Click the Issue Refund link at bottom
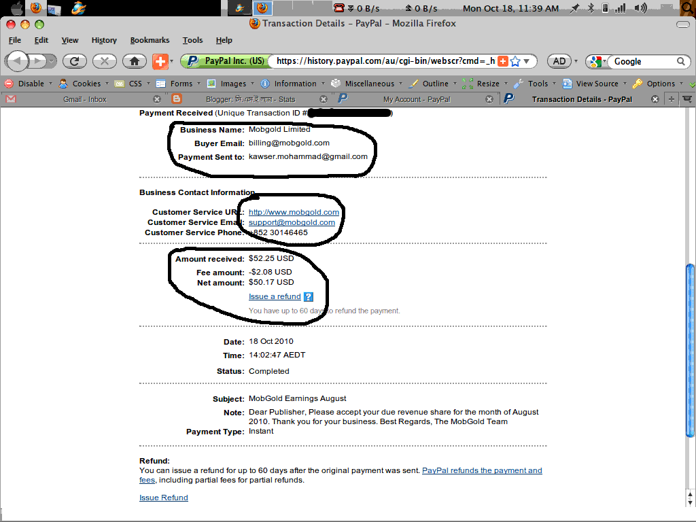The height and width of the screenshot is (522, 696). [x=164, y=498]
